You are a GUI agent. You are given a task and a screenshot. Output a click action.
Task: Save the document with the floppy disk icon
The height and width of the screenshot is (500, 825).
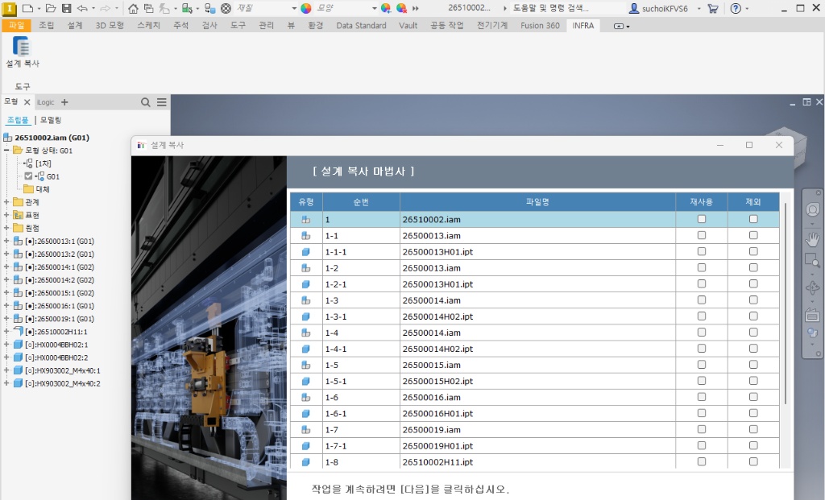pyautogui.click(x=66, y=8)
